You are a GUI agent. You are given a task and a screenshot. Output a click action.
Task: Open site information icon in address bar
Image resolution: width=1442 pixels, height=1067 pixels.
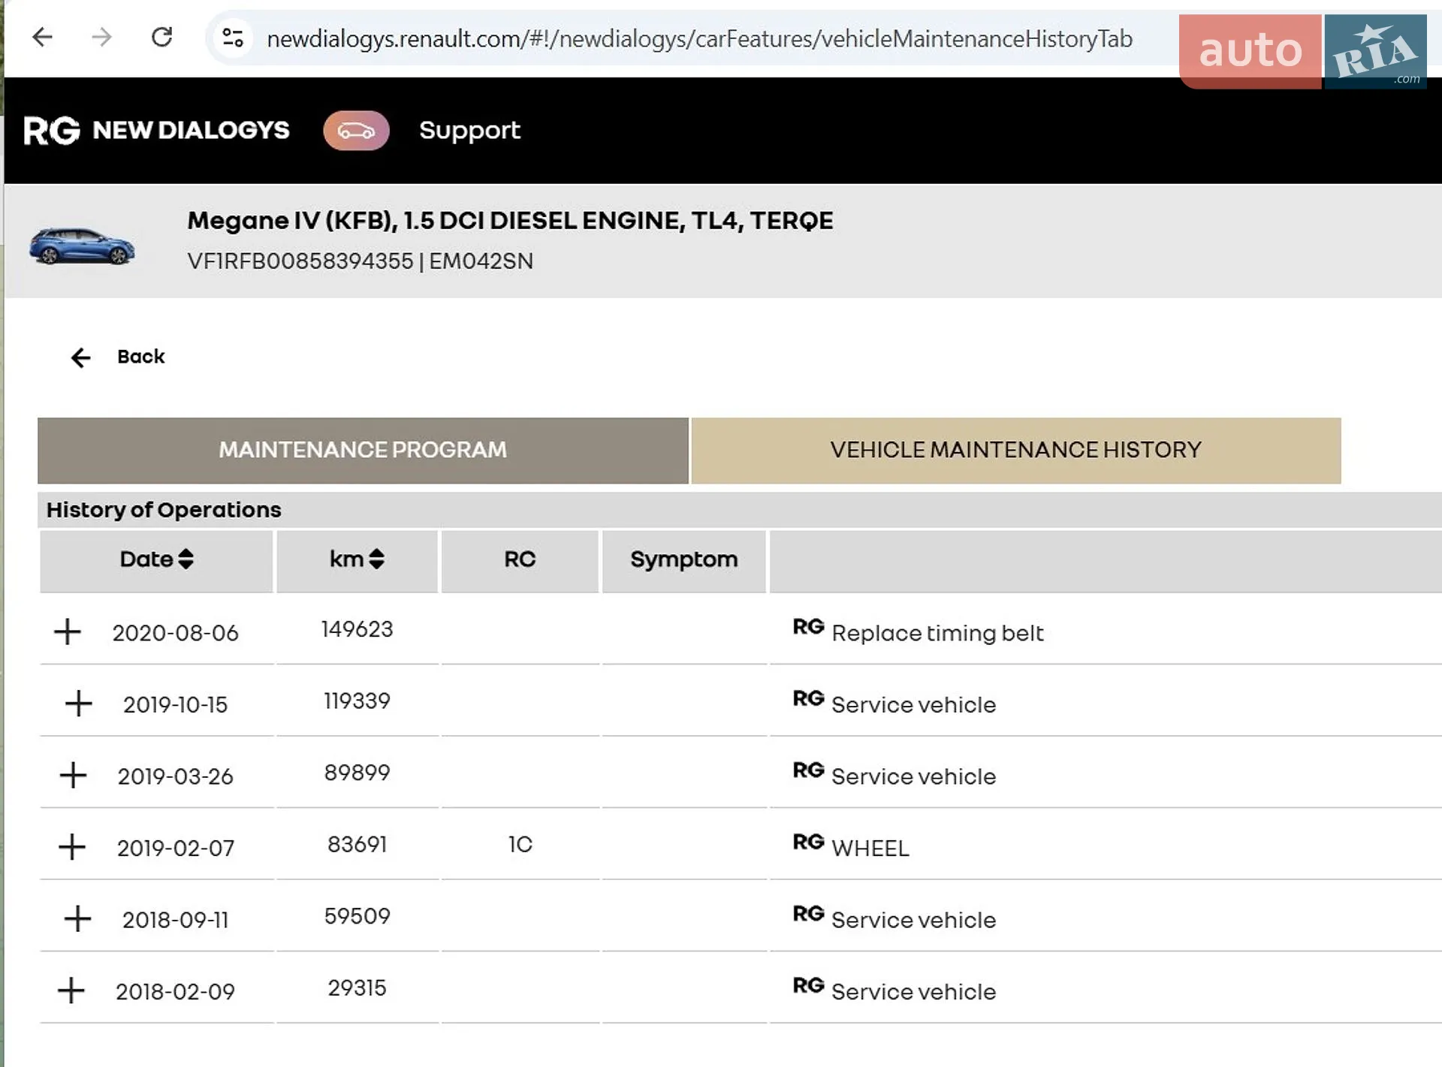point(233,38)
